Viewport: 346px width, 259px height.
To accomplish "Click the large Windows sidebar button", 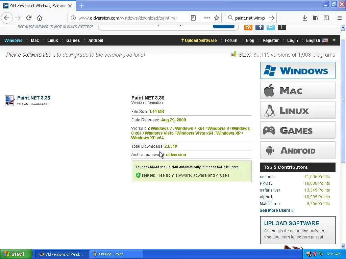I will click(x=298, y=70).
